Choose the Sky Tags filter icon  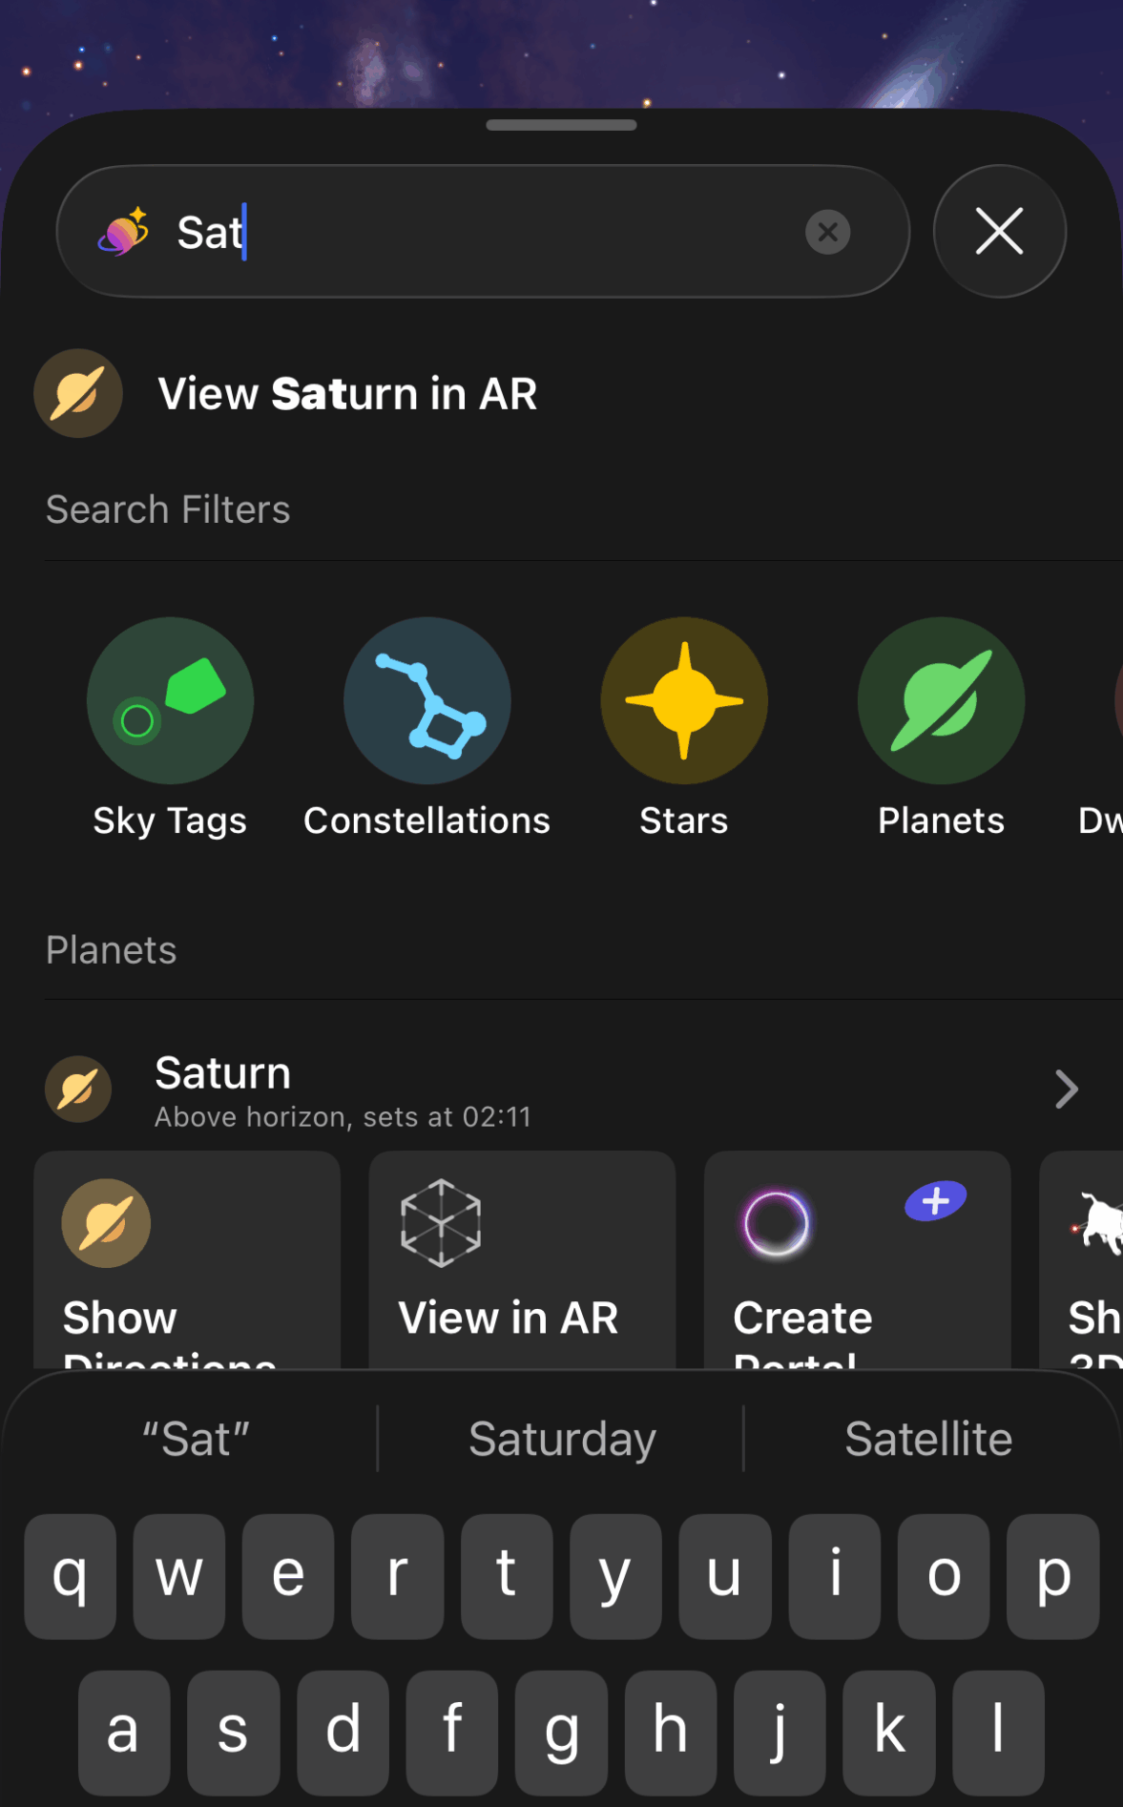170,700
